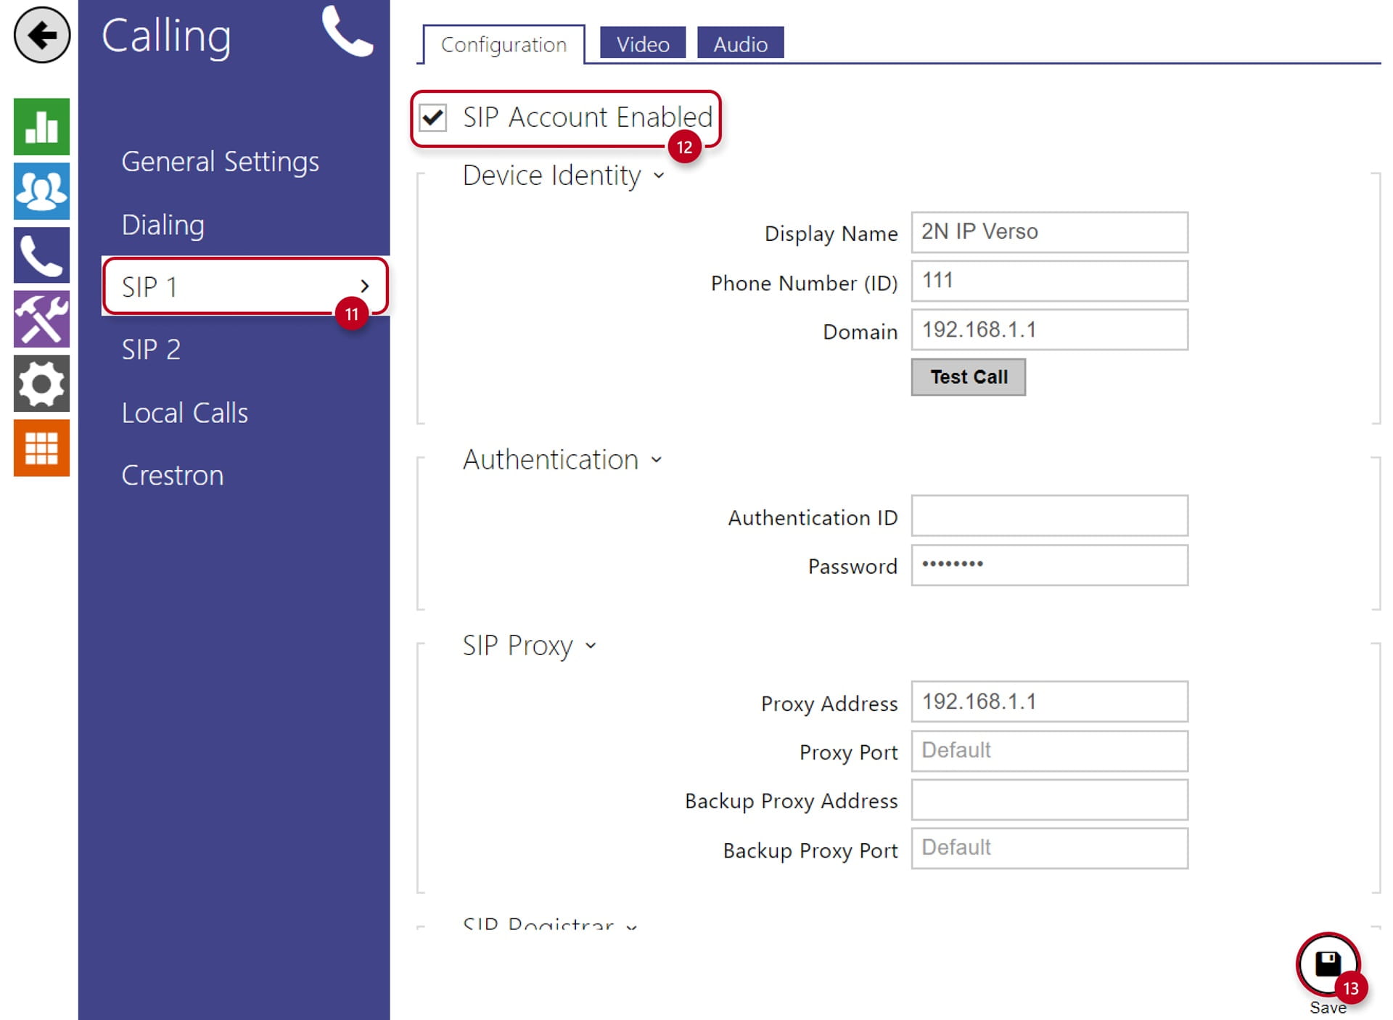Click the Password input field
This screenshot has height=1020, width=1393.
pyautogui.click(x=1049, y=565)
